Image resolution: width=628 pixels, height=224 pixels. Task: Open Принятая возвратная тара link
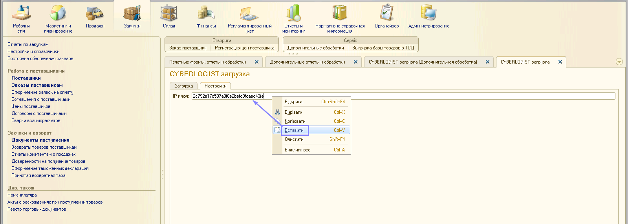(x=38, y=175)
